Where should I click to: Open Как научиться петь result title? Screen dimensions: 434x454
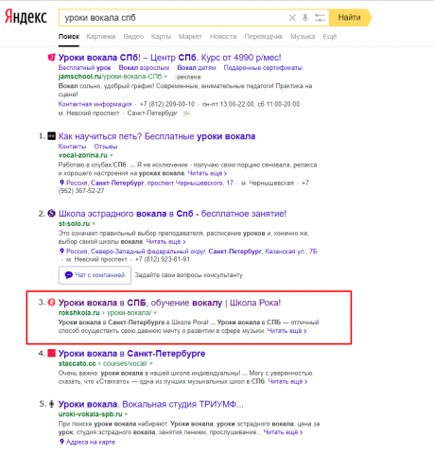click(157, 136)
